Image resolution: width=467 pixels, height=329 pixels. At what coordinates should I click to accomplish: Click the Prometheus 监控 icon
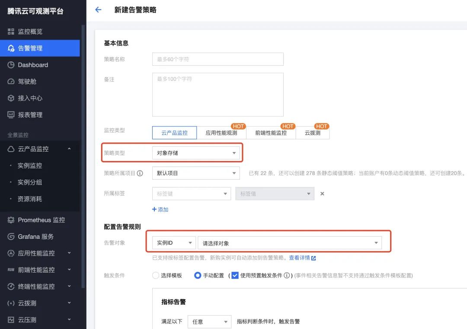[11, 220]
